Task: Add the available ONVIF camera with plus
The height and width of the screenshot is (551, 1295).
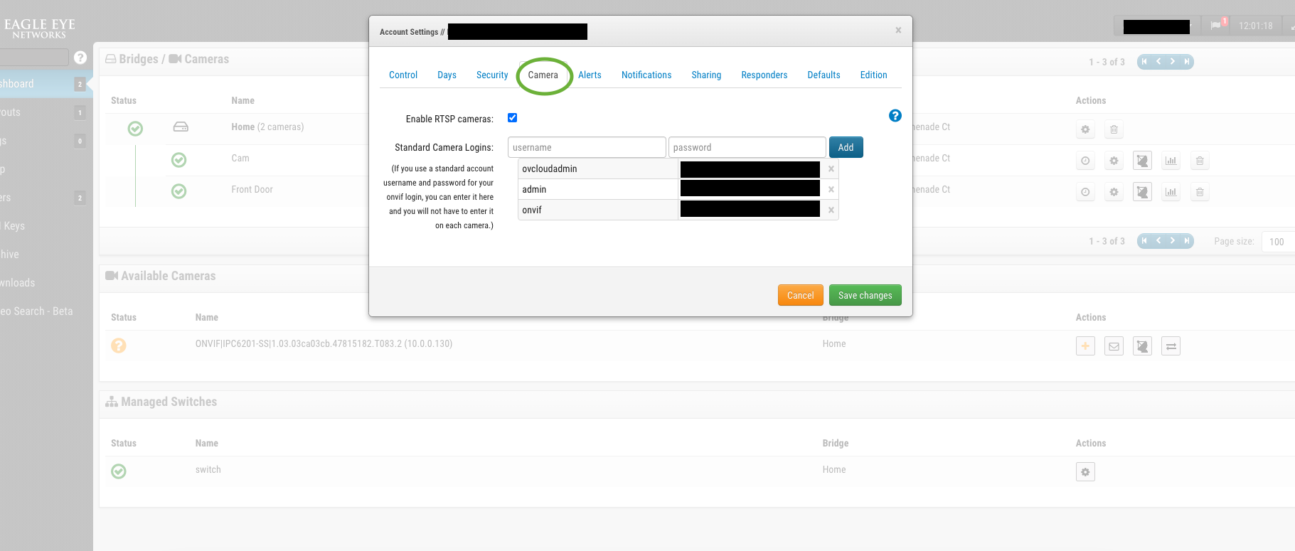Action: tap(1085, 346)
